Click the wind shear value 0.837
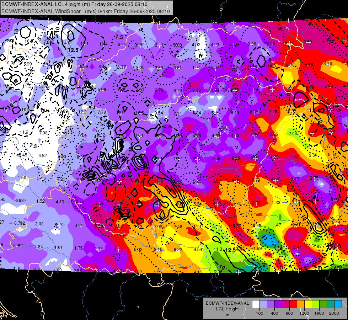This screenshot has width=348, height=320. pos(21,201)
